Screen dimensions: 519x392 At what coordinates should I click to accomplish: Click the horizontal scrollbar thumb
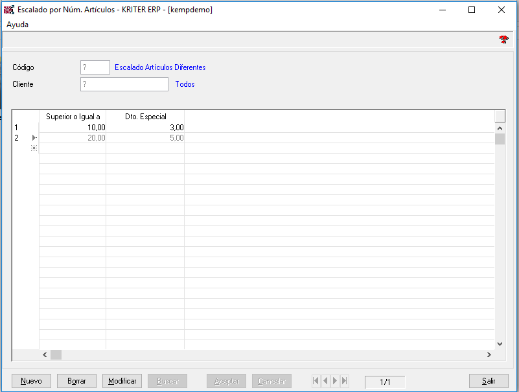tap(56, 355)
